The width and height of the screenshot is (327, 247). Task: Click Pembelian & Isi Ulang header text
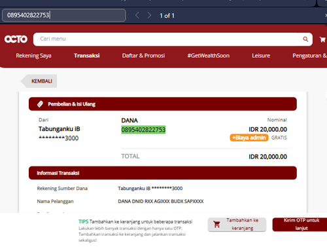(x=72, y=104)
